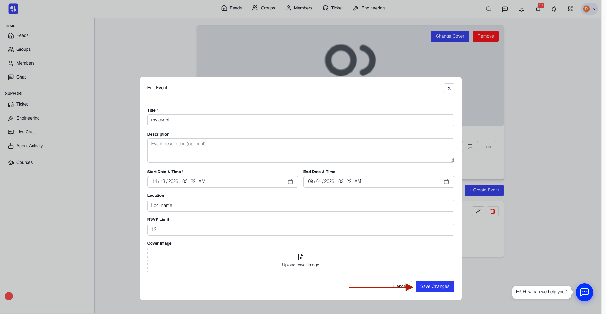This screenshot has height=321, width=606.
Task: Close the Edit Event dialog
Action: pyautogui.click(x=449, y=88)
